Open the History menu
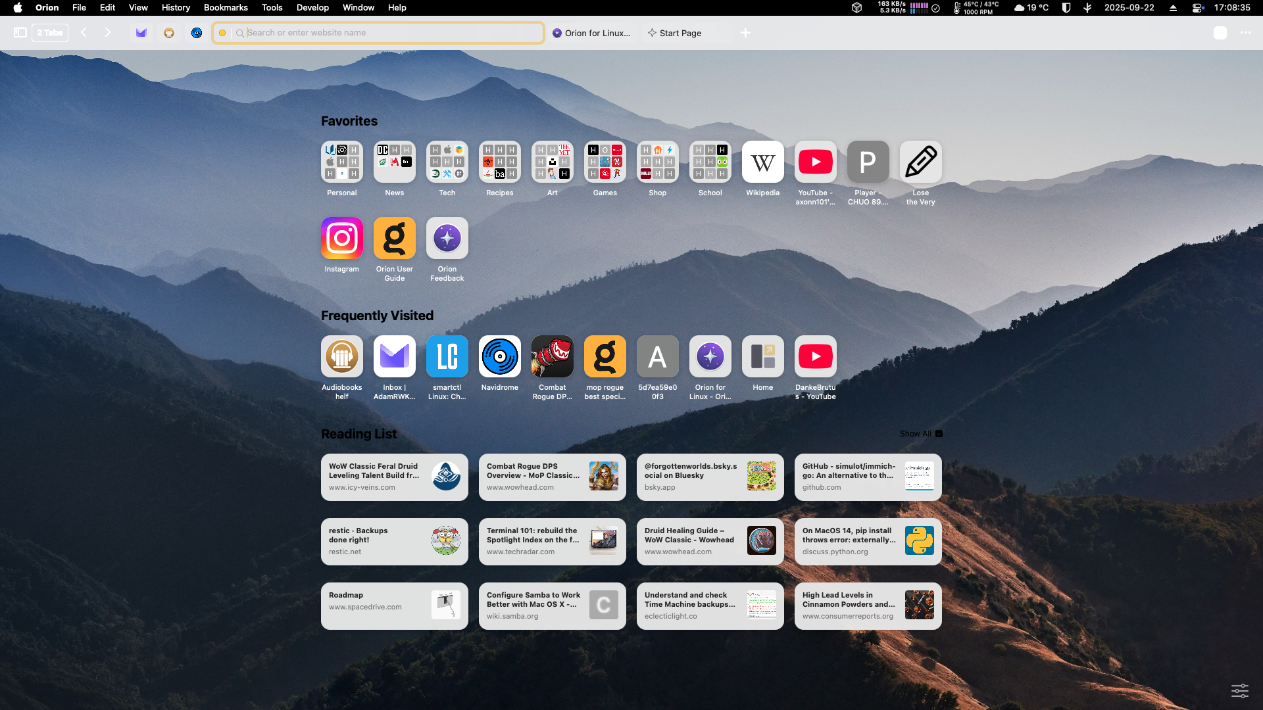 175,7
